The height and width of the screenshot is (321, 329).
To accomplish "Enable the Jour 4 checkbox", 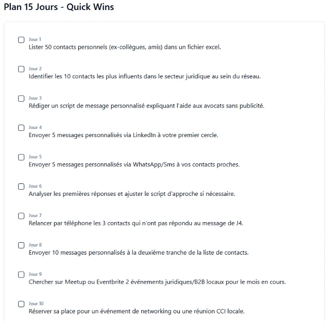I will pyautogui.click(x=21, y=128).
